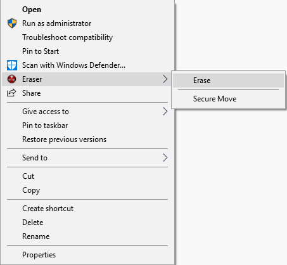This screenshot has width=287, height=265.
Task: Click the red Eraser app icon
Action: [12, 79]
